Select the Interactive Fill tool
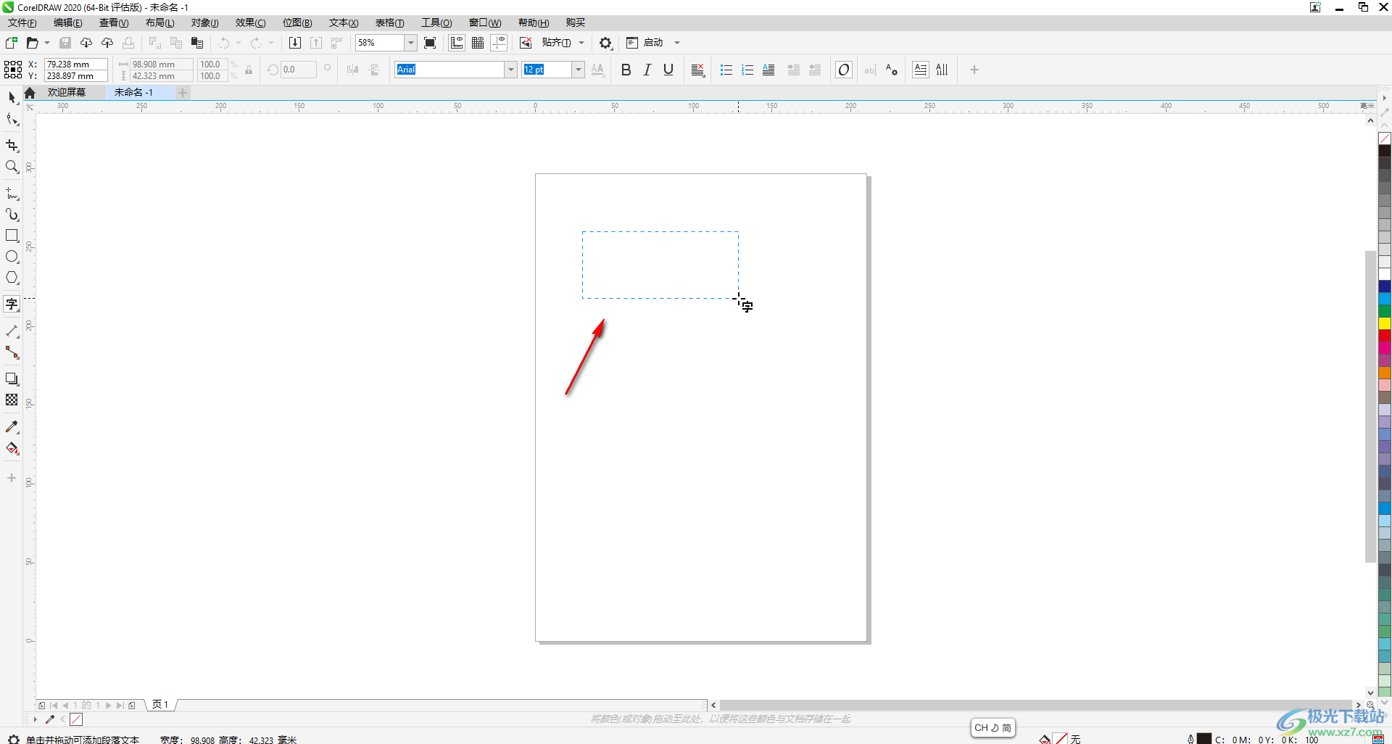The width and height of the screenshot is (1392, 744). [x=12, y=448]
